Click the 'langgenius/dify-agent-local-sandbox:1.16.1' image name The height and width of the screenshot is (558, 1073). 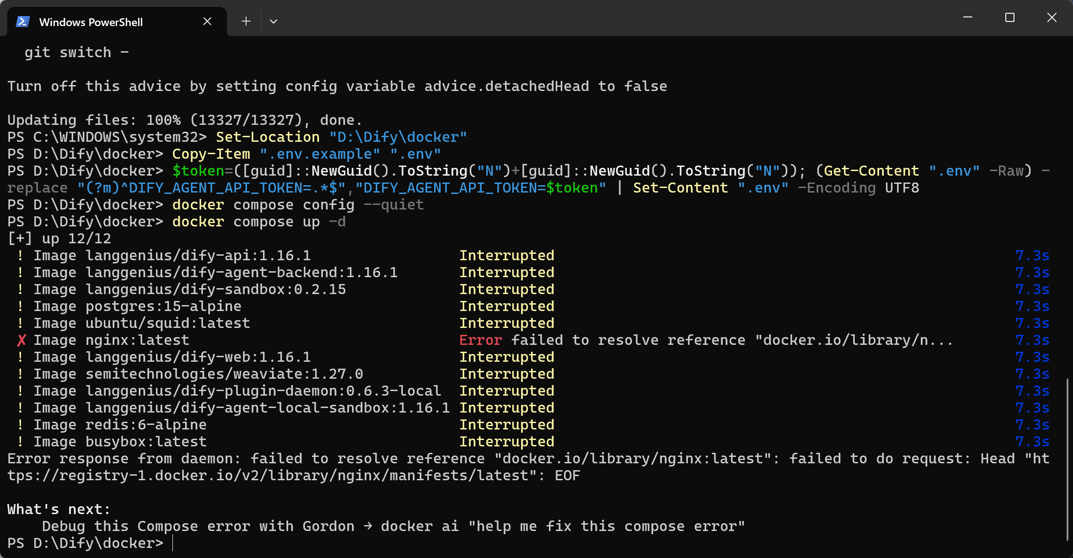(268, 408)
